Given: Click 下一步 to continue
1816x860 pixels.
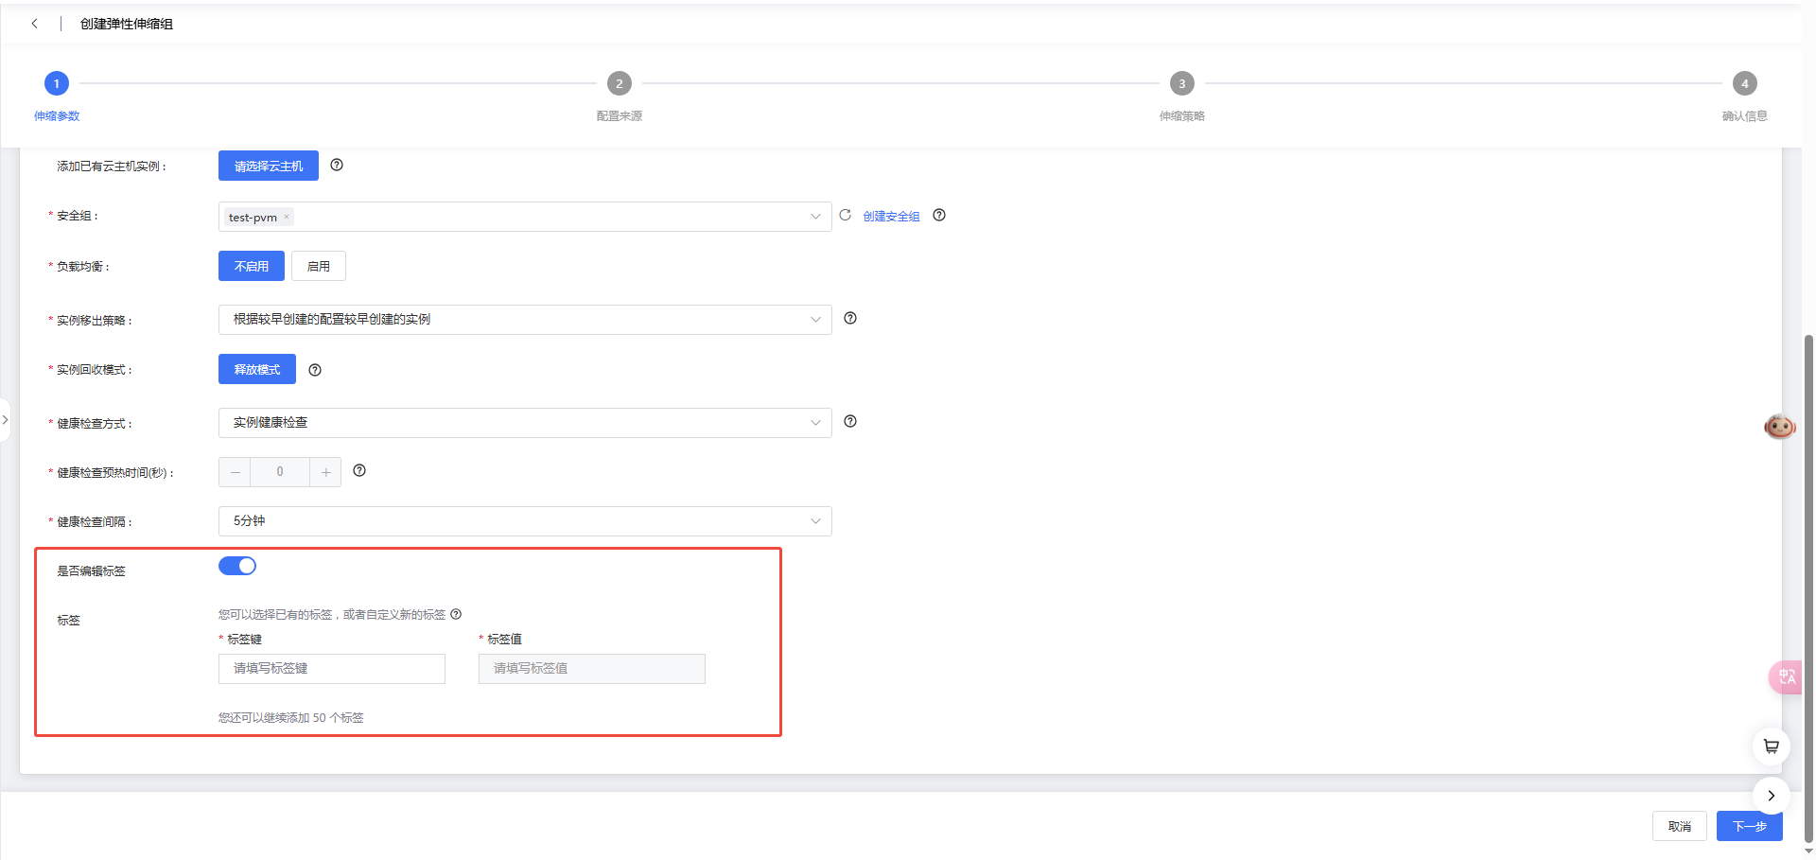Looking at the screenshot, I should pyautogui.click(x=1750, y=826).
